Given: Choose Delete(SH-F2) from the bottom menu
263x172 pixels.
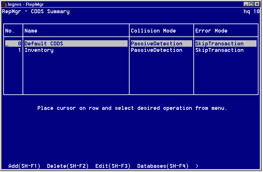Looking at the screenshot, I should 68,166.
